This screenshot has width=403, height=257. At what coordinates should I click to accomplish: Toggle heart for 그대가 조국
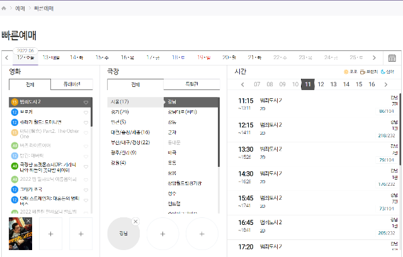[86, 190]
